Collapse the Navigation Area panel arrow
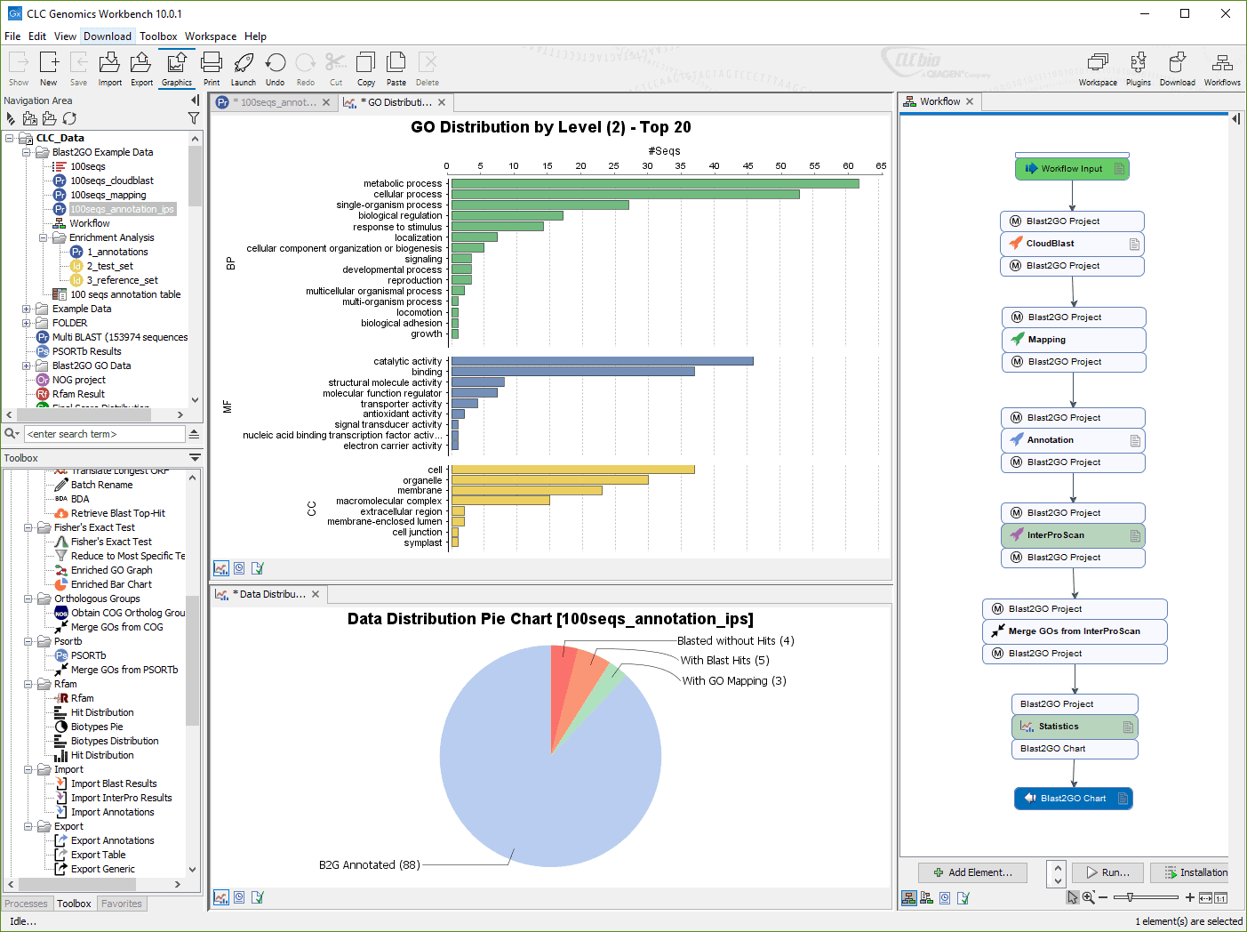The height and width of the screenshot is (932, 1247). point(195,100)
